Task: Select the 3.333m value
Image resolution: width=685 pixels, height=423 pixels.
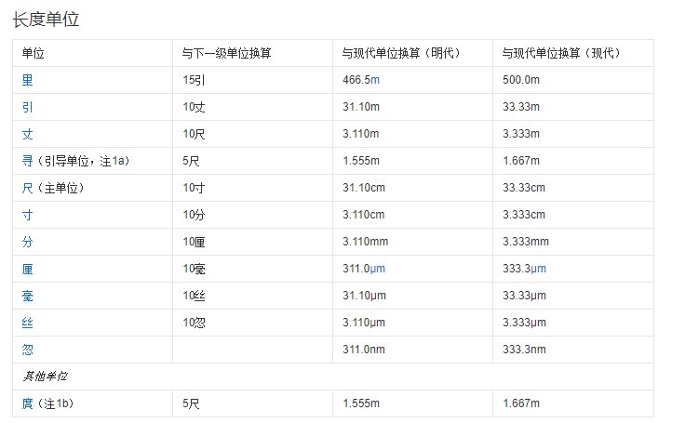Action: 521,134
